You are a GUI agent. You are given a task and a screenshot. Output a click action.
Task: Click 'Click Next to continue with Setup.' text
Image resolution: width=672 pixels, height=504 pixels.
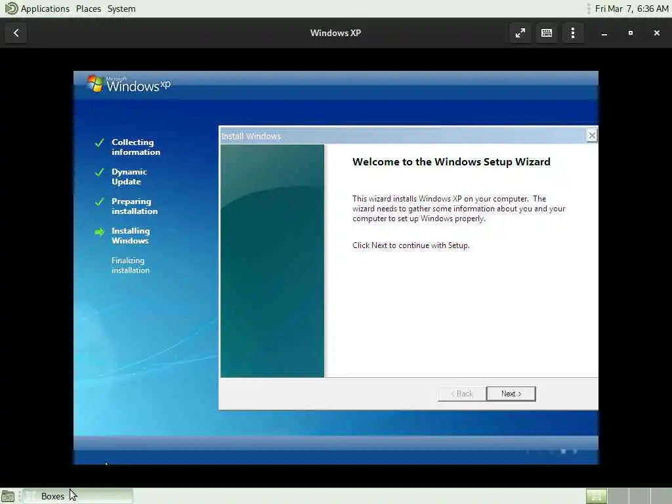(x=411, y=245)
